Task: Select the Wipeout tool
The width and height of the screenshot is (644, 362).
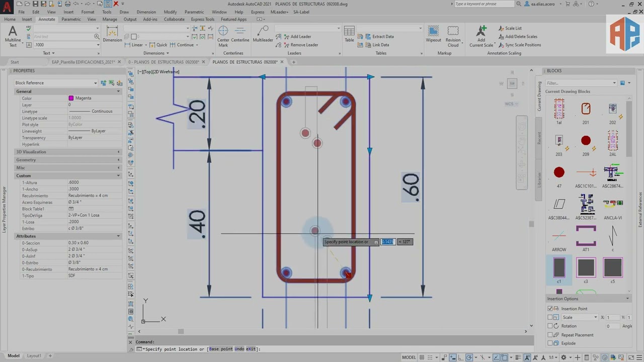Action: click(433, 34)
